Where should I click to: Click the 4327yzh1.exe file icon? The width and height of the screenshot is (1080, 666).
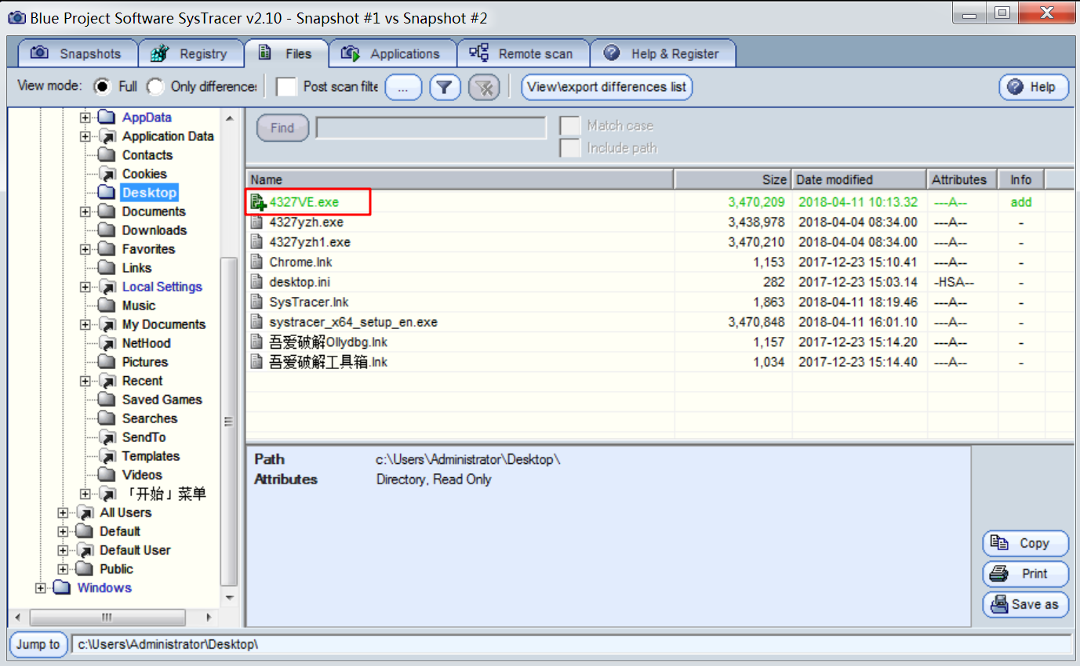pos(256,242)
